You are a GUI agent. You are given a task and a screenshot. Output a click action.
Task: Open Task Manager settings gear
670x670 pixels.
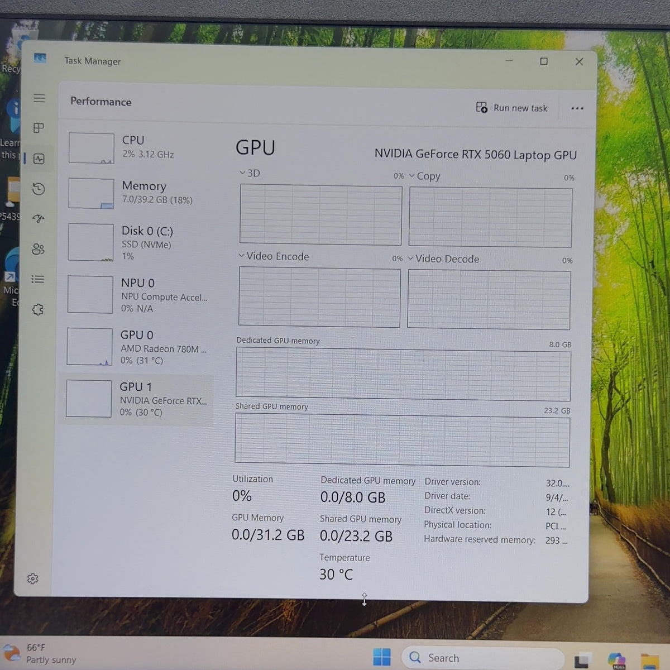pos(32,578)
